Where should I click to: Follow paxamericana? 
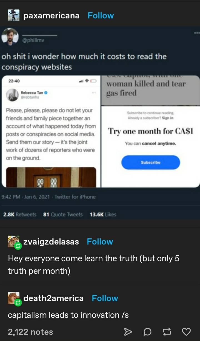pyautogui.click(x=101, y=15)
